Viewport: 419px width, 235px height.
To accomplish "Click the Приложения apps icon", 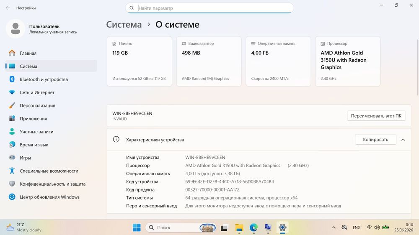I will pos(12,118).
